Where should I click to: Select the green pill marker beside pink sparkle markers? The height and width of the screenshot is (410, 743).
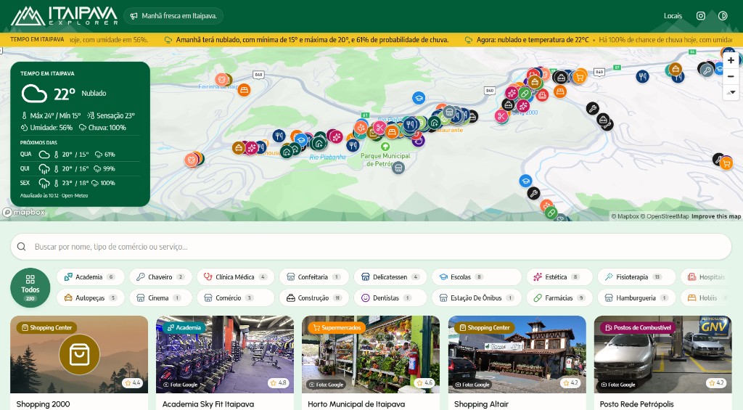(x=525, y=93)
